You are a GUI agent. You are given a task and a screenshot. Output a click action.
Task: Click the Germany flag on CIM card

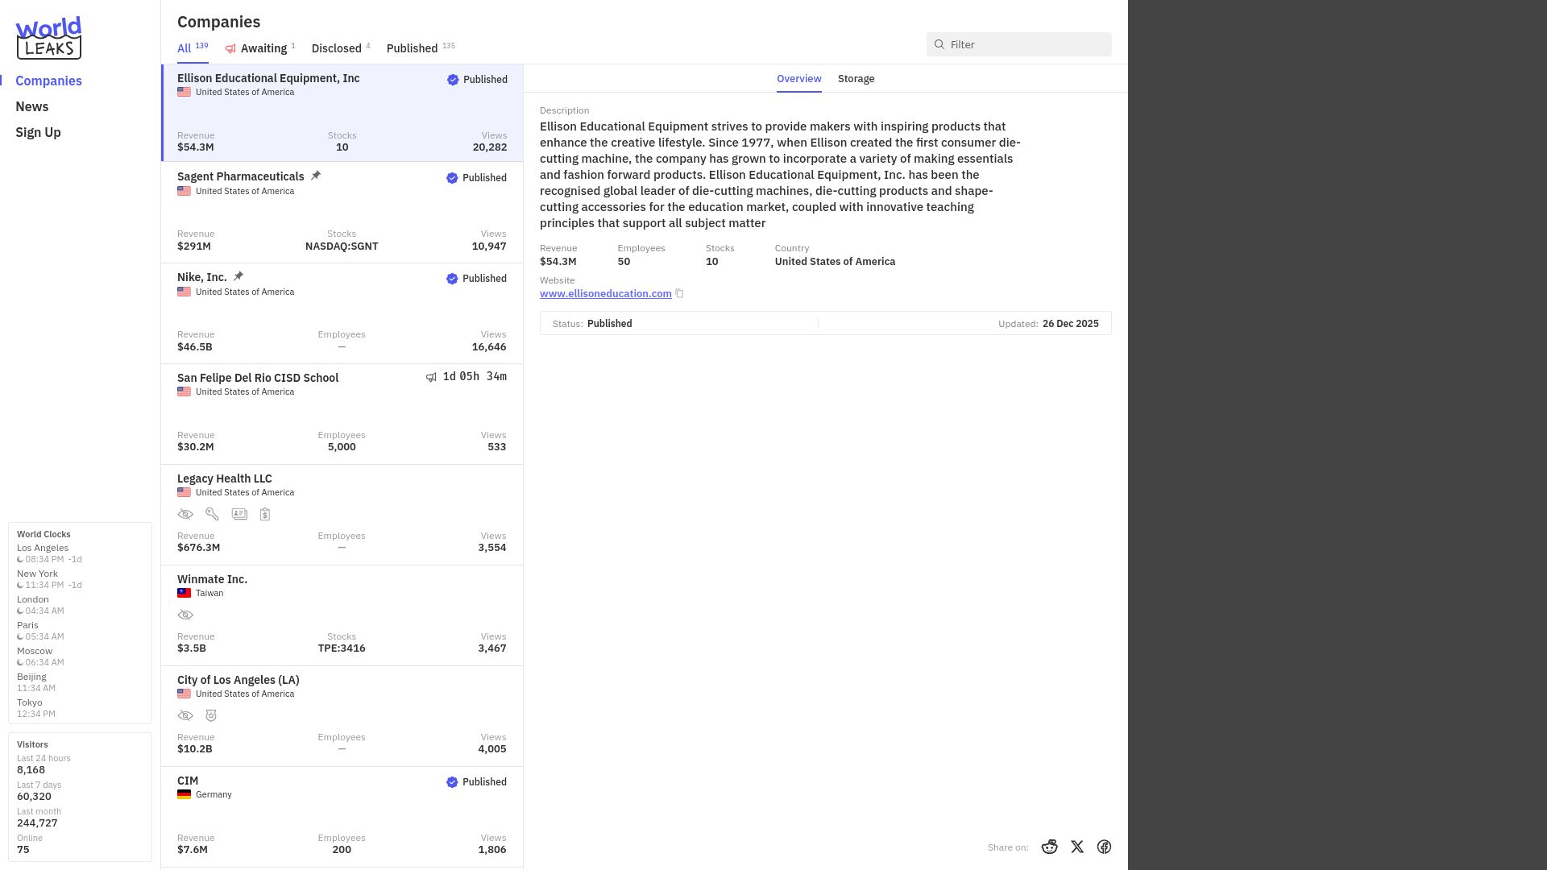coord(184,794)
